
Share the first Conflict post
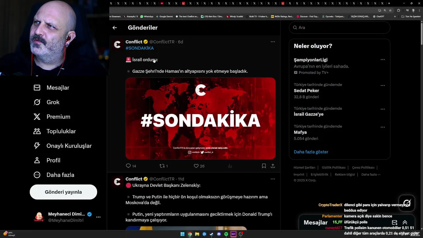(273, 166)
